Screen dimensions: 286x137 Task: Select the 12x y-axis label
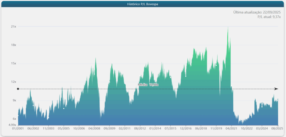(13, 82)
